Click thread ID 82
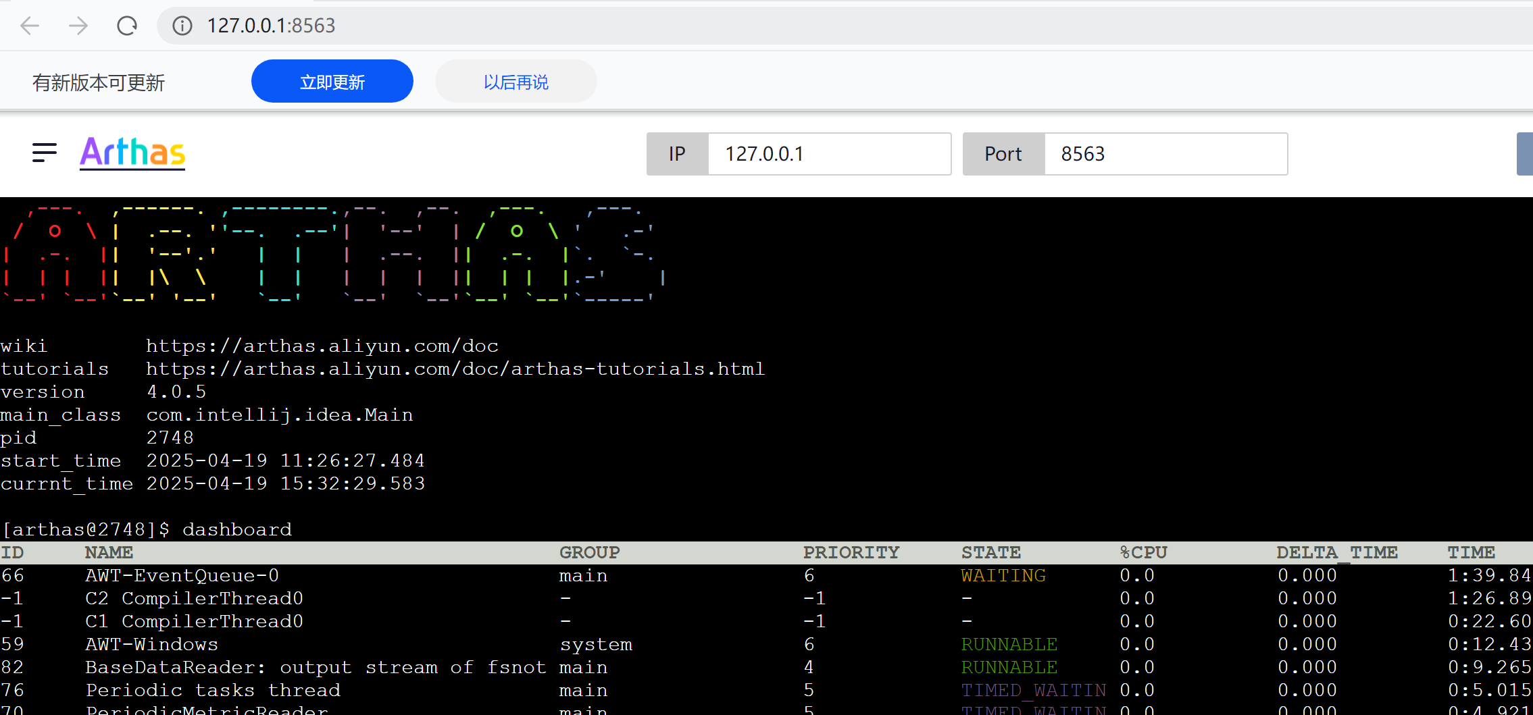The width and height of the screenshot is (1533, 715). [12, 667]
